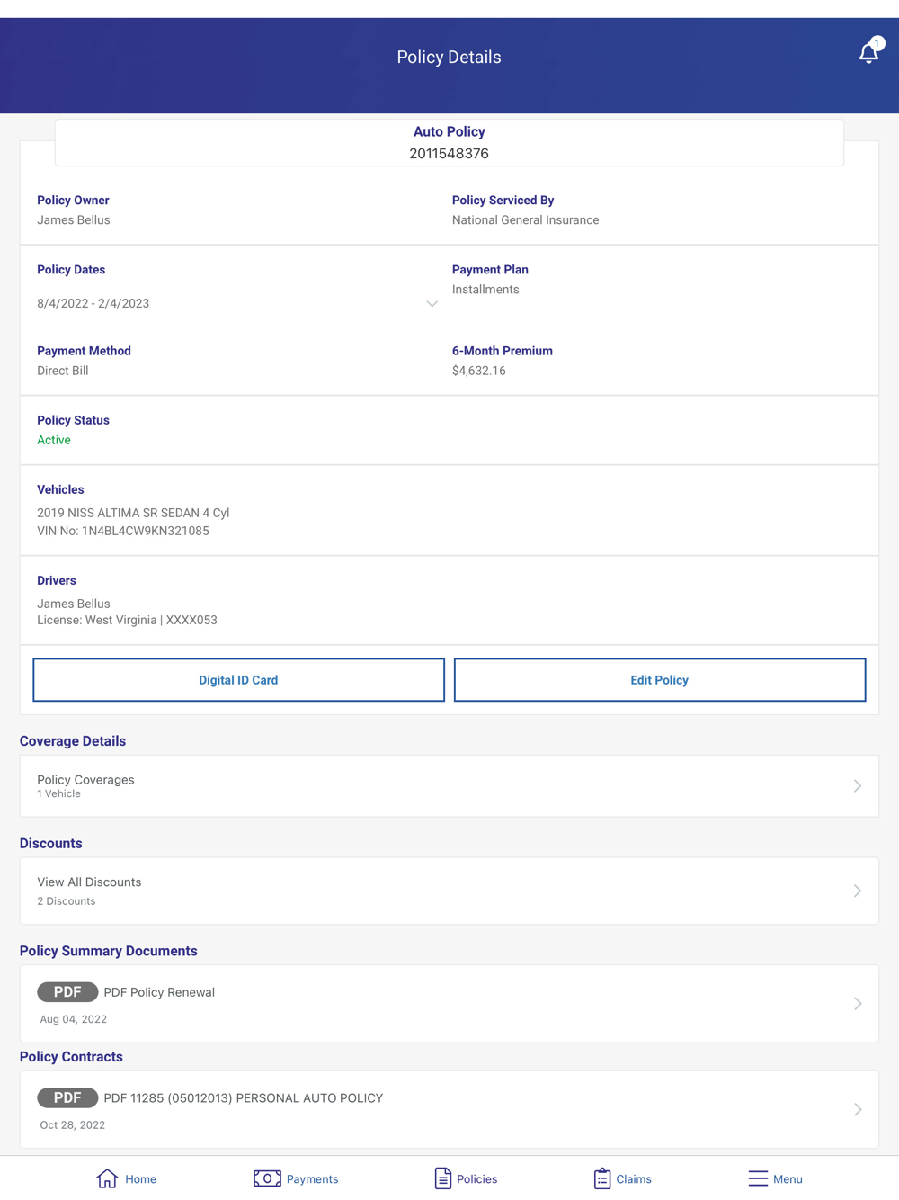Tap the Home house icon
This screenshot has height=1200, width=899.
107,1178
